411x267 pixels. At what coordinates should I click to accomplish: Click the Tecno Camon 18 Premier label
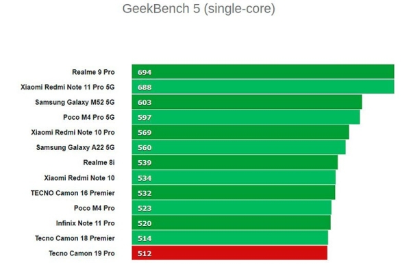point(75,238)
